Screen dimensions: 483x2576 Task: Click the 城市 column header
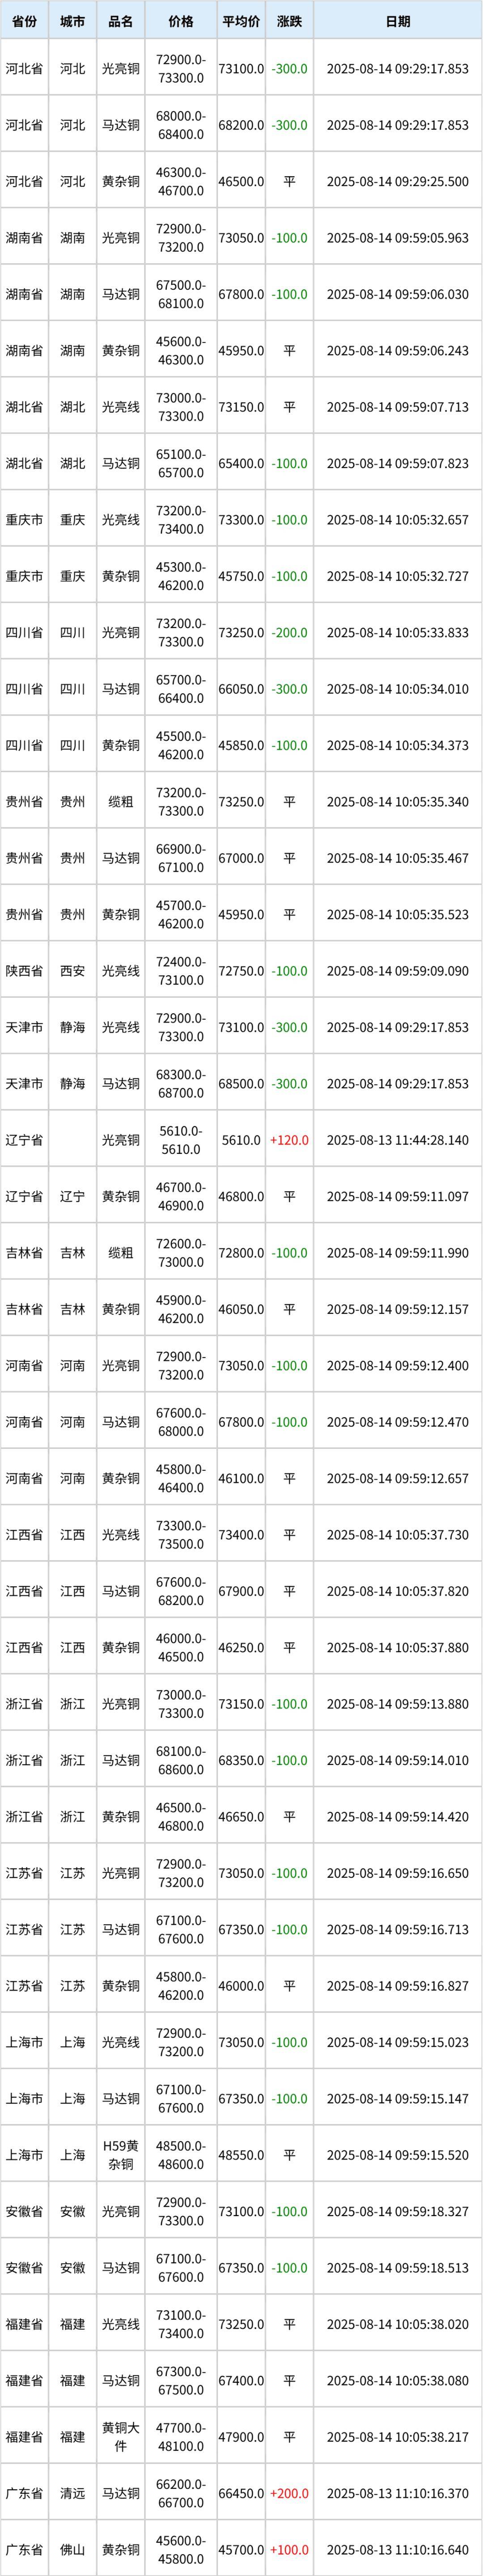[x=72, y=21]
